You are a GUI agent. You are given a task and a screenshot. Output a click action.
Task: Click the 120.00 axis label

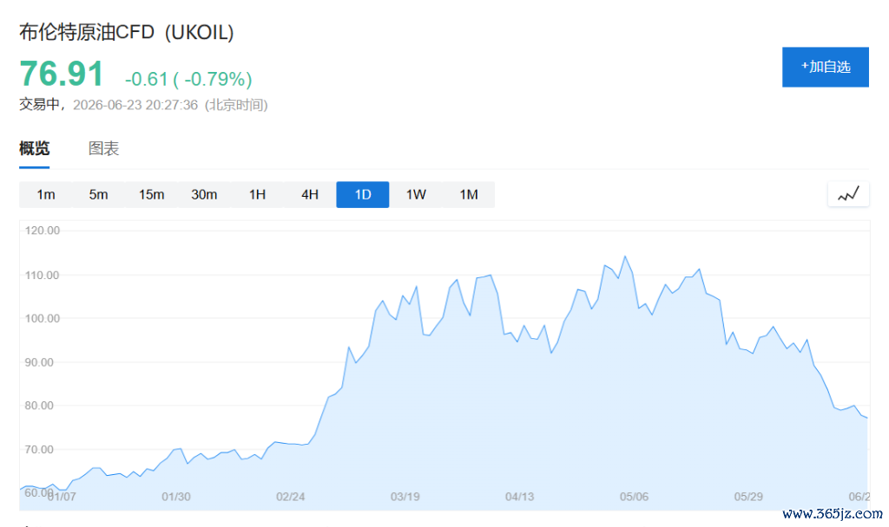[43, 231]
